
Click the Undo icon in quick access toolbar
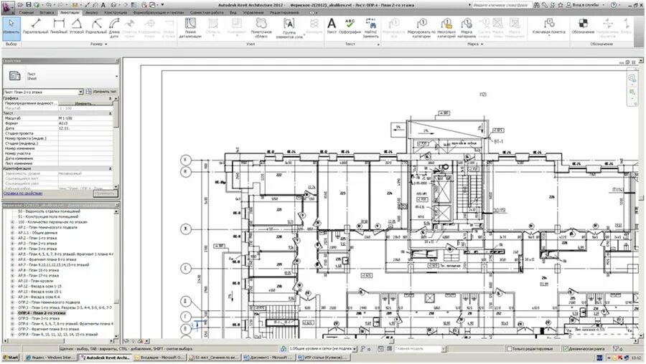(50, 5)
